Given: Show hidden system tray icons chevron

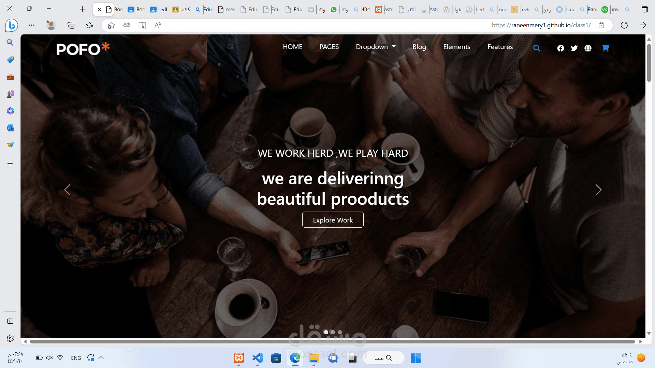Looking at the screenshot, I should 101,358.
